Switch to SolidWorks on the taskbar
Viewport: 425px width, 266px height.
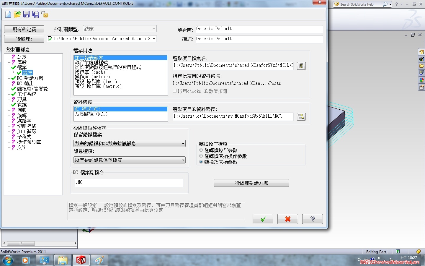point(81,260)
